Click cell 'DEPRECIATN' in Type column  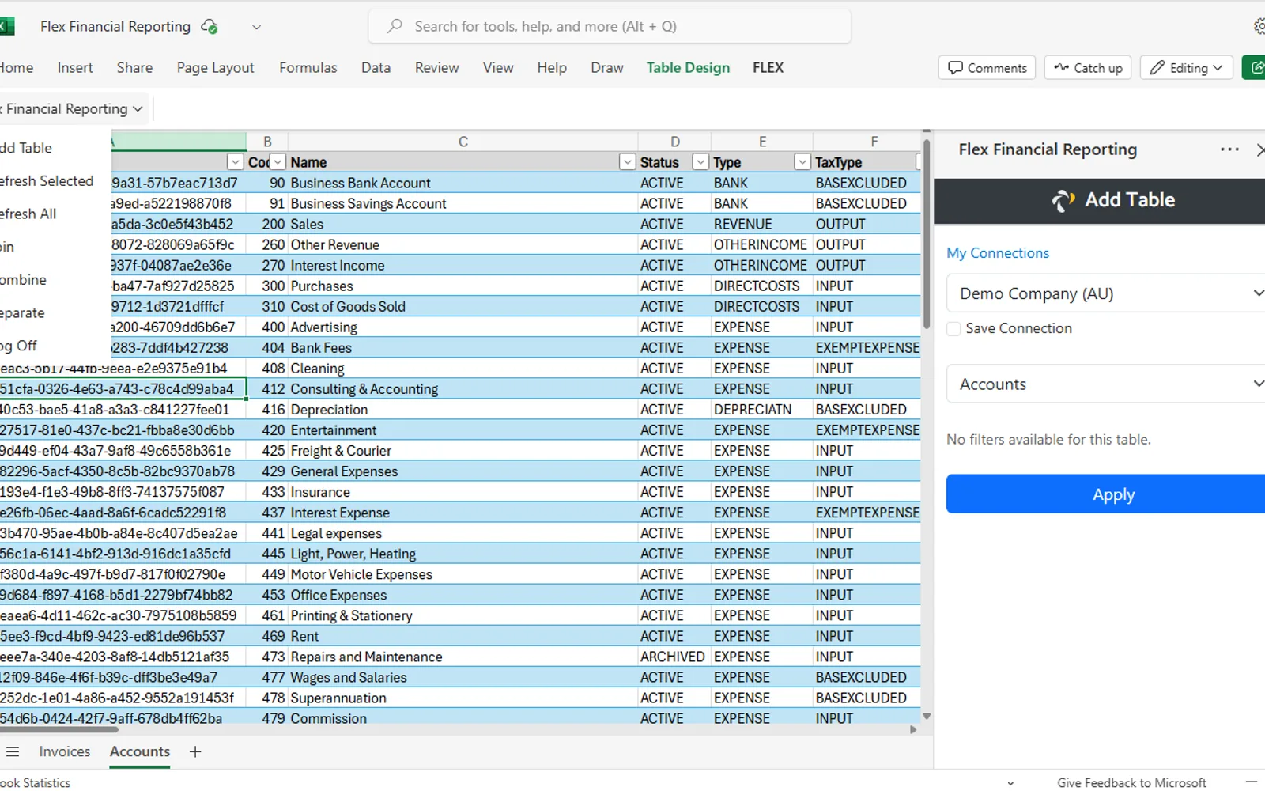point(761,410)
